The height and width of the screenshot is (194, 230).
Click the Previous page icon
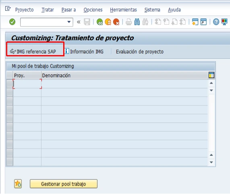click(166, 22)
